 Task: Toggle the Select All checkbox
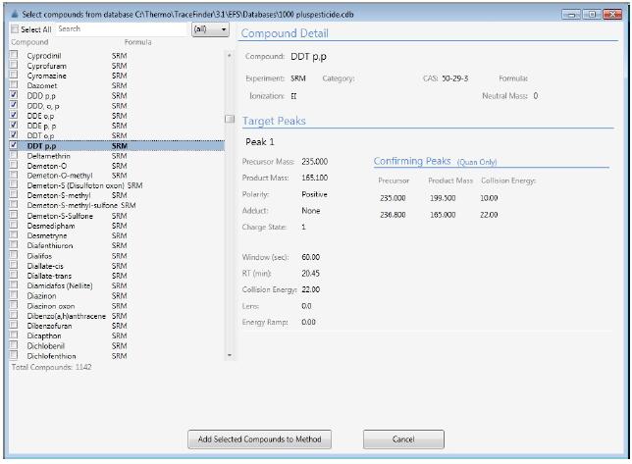point(13,30)
